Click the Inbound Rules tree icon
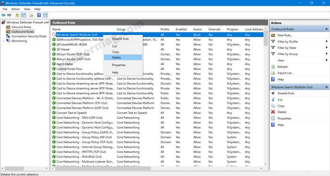 (x=8, y=27)
